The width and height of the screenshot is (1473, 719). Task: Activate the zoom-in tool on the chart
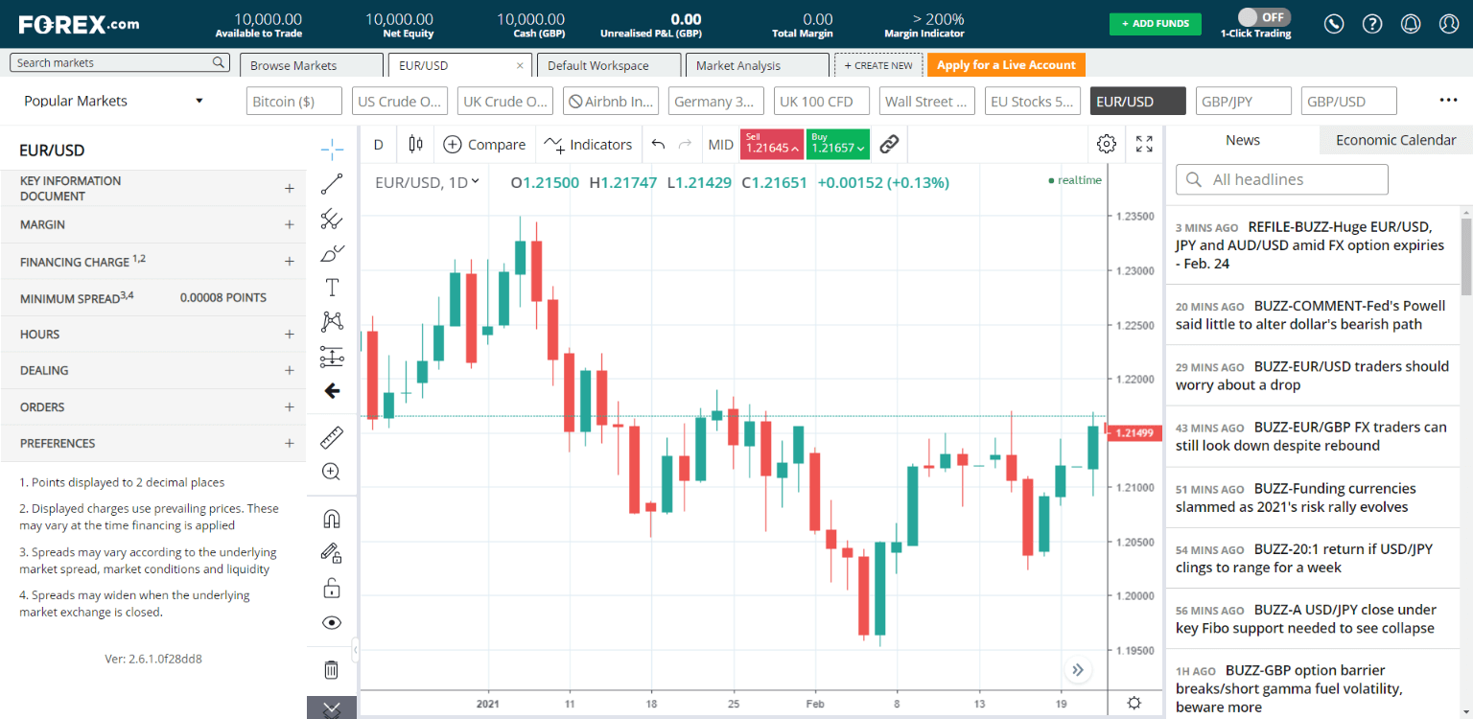(x=332, y=471)
